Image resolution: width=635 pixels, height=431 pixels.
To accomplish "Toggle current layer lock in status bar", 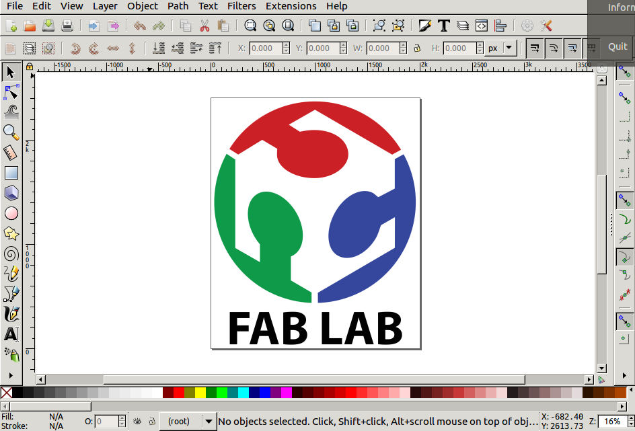I will tap(152, 422).
